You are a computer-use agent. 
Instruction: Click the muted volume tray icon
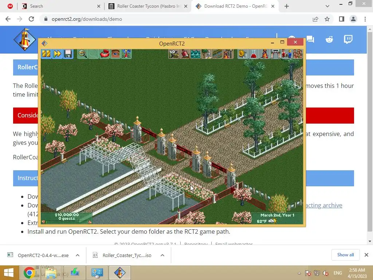click(326, 273)
